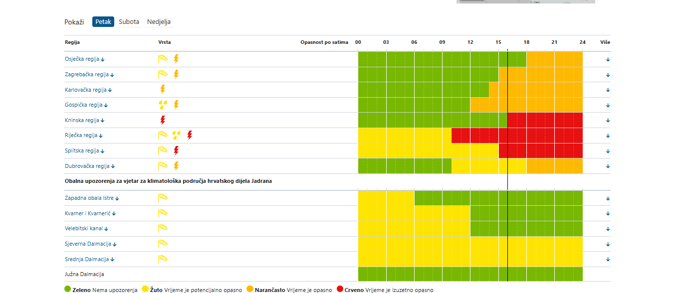Viewport: 684px width, 293px height.
Task: Switch to the Nedjelja day tab
Action: [159, 22]
